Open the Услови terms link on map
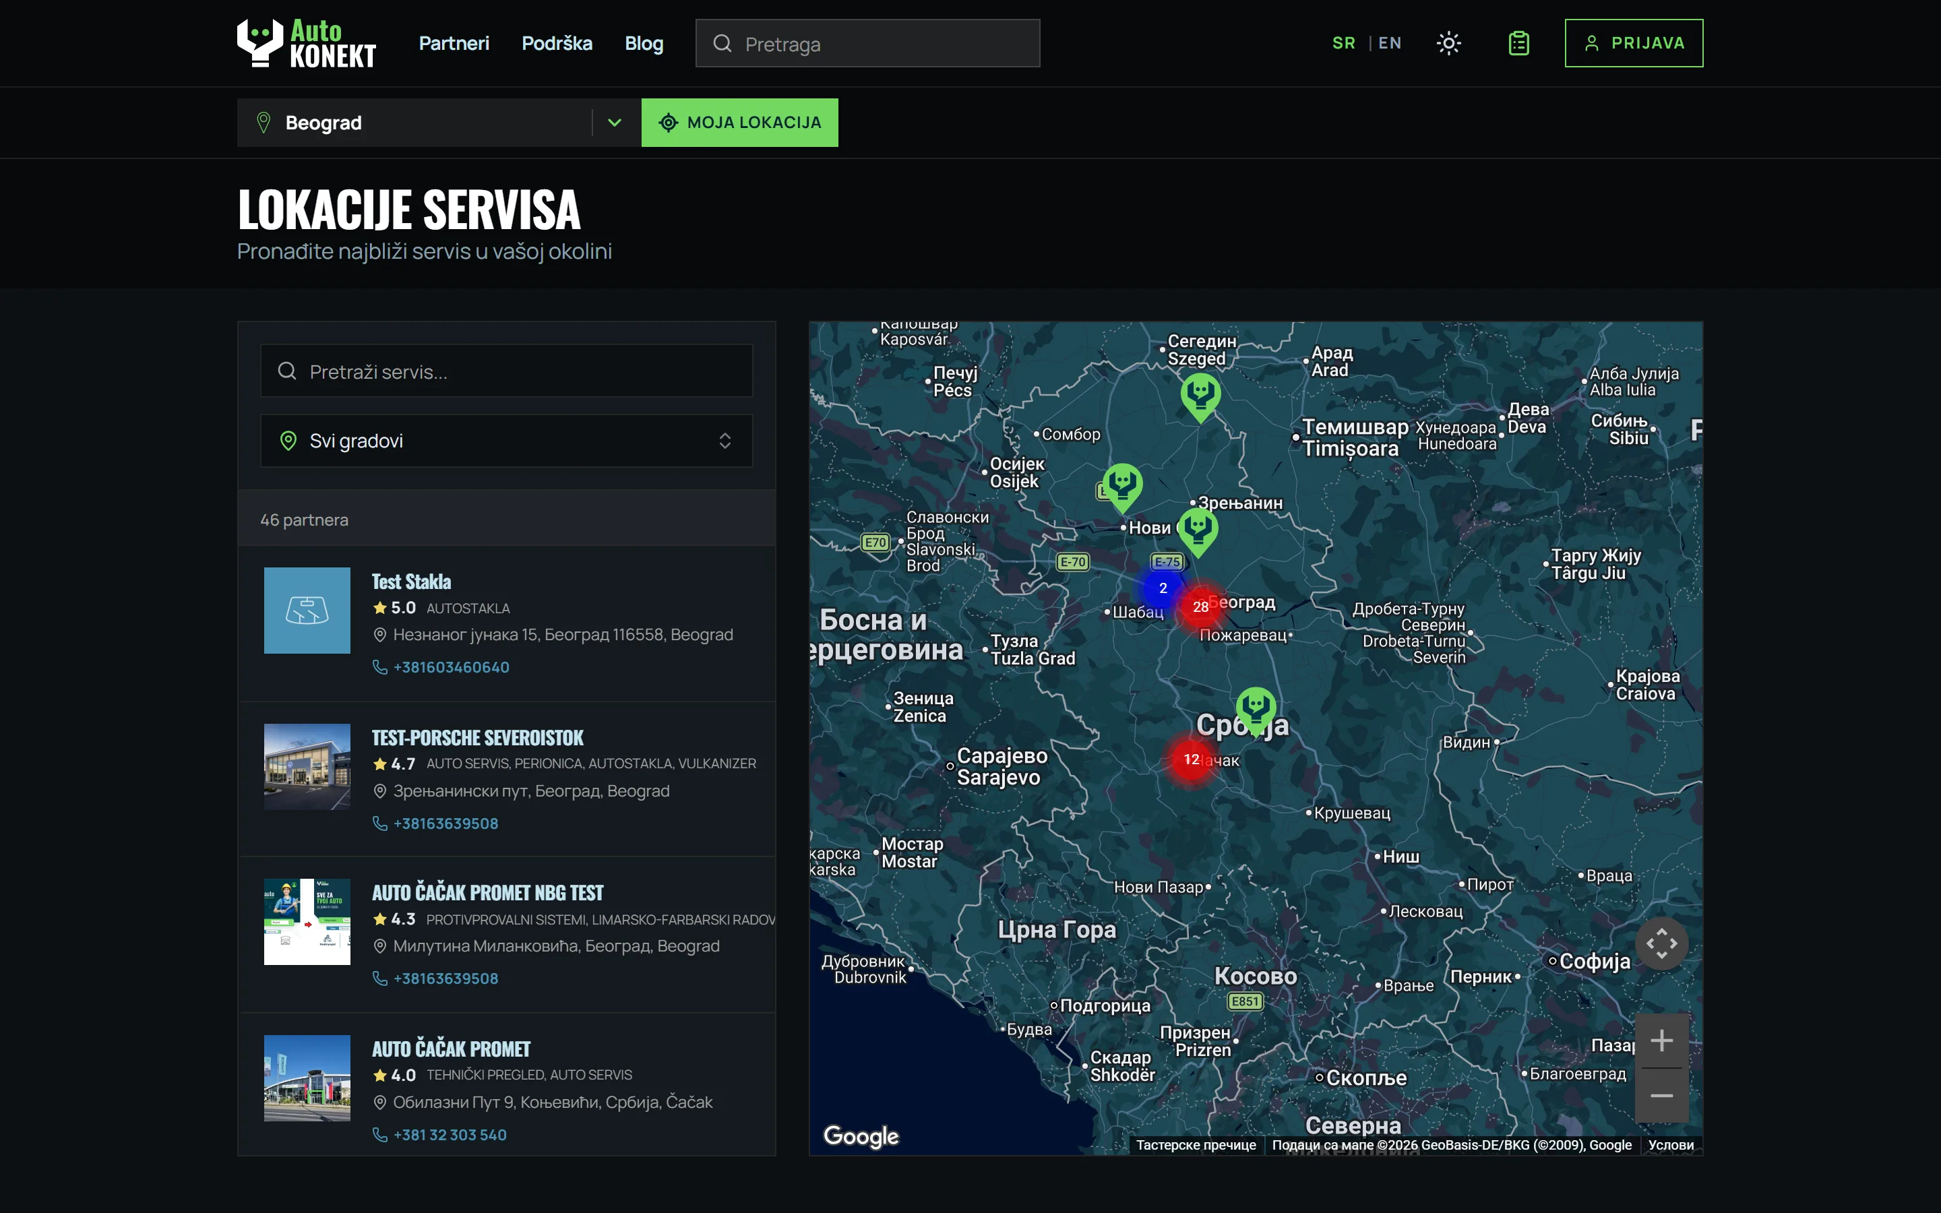 (x=1671, y=1145)
